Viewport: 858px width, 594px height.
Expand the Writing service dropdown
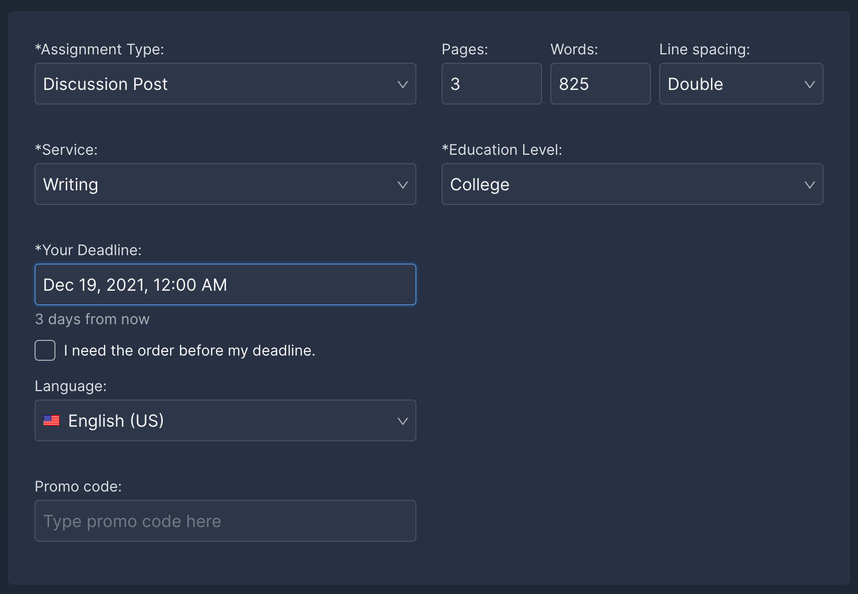pyautogui.click(x=209, y=185)
